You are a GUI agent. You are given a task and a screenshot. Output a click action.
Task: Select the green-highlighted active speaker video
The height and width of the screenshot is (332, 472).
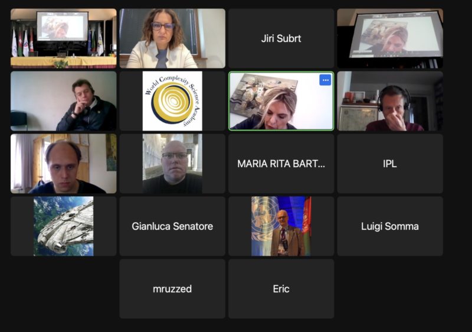[x=281, y=101]
